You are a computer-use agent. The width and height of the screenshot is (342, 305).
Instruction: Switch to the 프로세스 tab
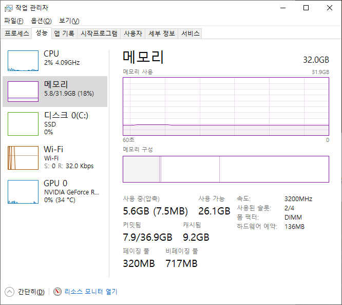17,33
